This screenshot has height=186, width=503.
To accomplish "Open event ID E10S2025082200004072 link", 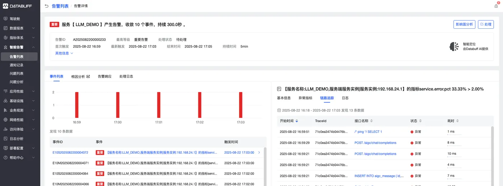I will [x=70, y=152].
